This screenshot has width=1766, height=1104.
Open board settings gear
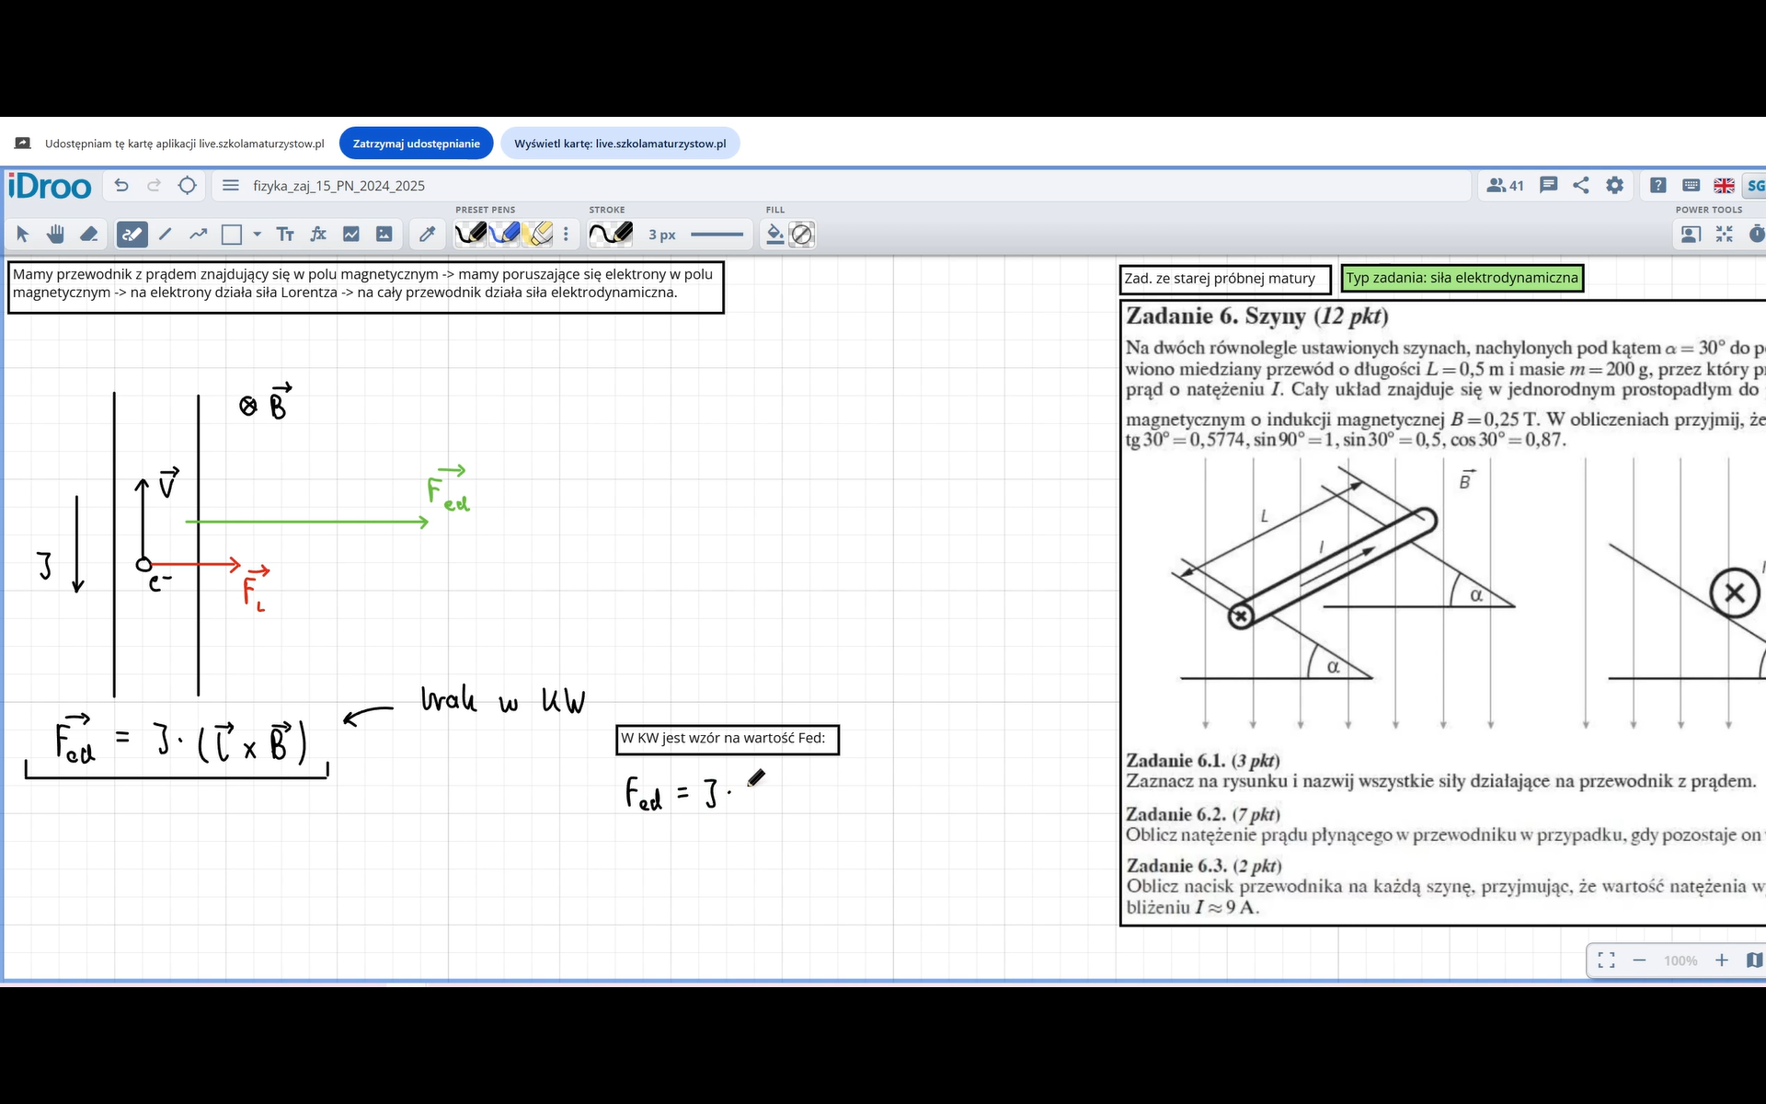pyautogui.click(x=1615, y=186)
